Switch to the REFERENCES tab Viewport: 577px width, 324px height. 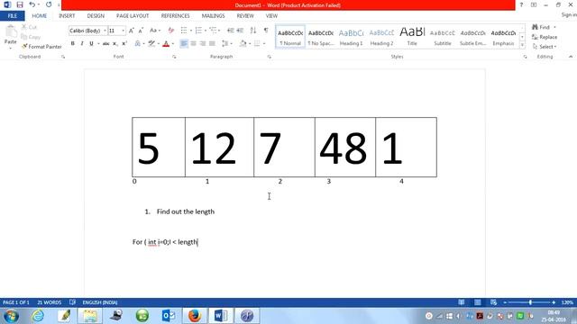[x=175, y=16]
